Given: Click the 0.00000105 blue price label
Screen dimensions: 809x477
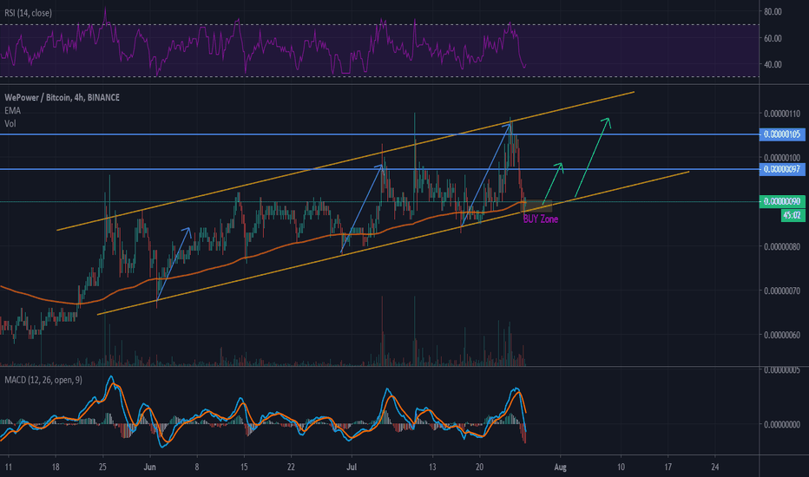Looking at the screenshot, I should coord(782,134).
